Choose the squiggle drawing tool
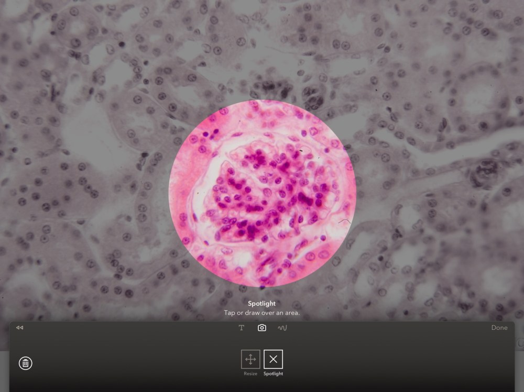Image resolution: width=524 pixels, height=392 pixels. tap(282, 328)
